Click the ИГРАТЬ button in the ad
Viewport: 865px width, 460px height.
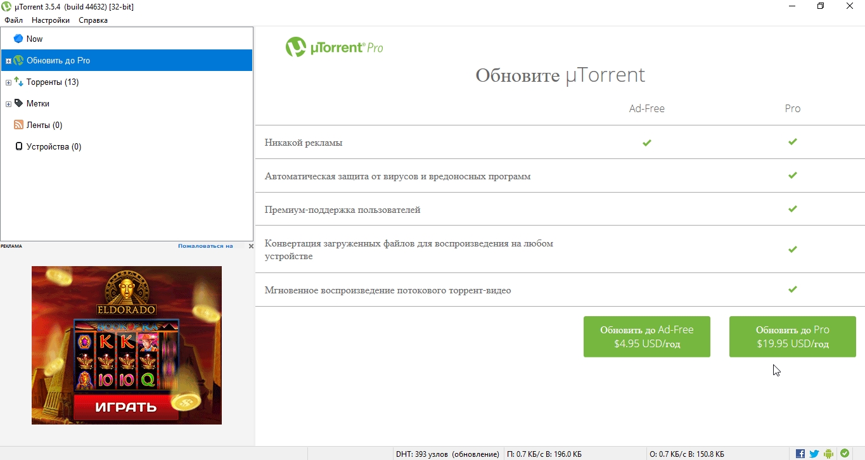(x=125, y=407)
